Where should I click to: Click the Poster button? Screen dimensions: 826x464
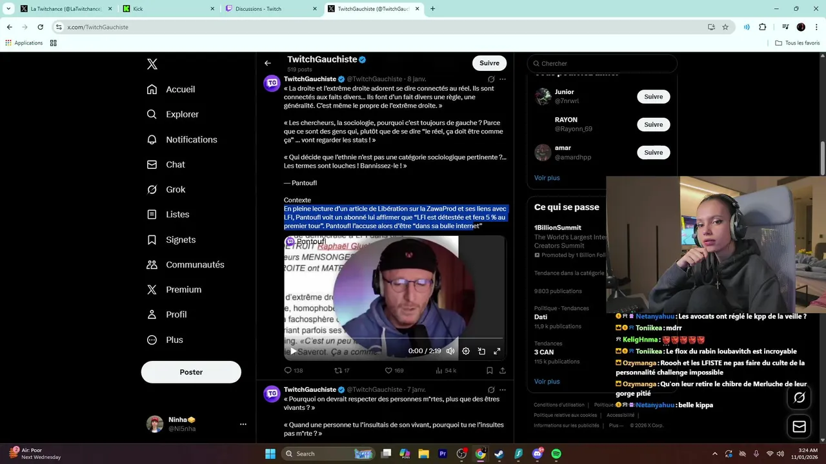pos(191,372)
